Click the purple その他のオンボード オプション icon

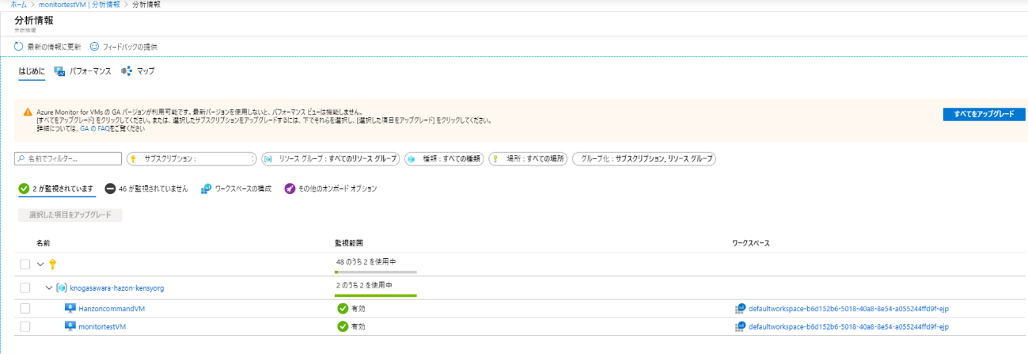290,188
